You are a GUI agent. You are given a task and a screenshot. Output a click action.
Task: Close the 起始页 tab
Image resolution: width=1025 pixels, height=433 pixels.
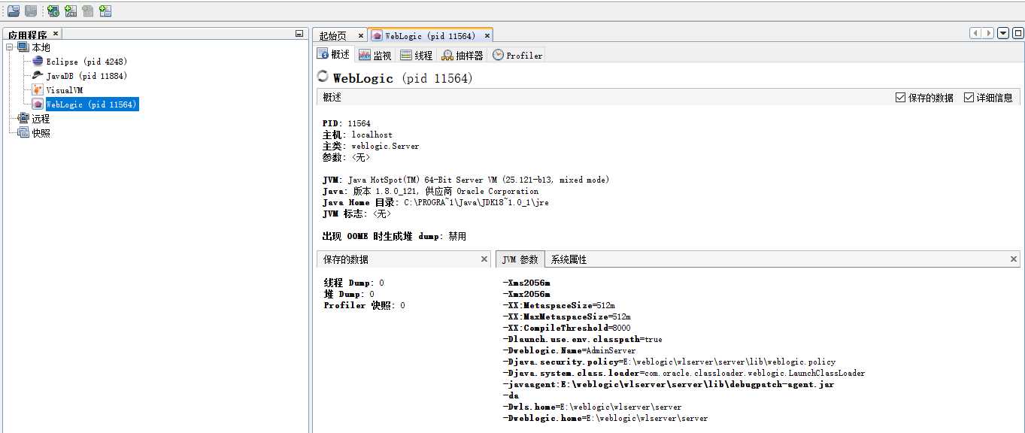[361, 35]
